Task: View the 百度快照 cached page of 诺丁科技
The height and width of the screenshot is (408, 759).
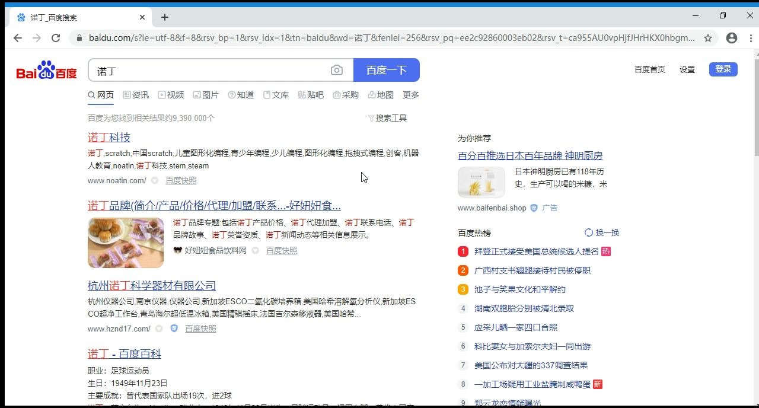Action: [181, 180]
